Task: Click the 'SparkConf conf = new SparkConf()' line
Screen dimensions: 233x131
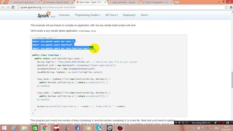Action: coord(76,65)
